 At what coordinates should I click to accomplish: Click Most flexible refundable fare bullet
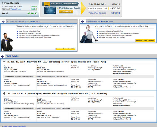coord(30,31)
